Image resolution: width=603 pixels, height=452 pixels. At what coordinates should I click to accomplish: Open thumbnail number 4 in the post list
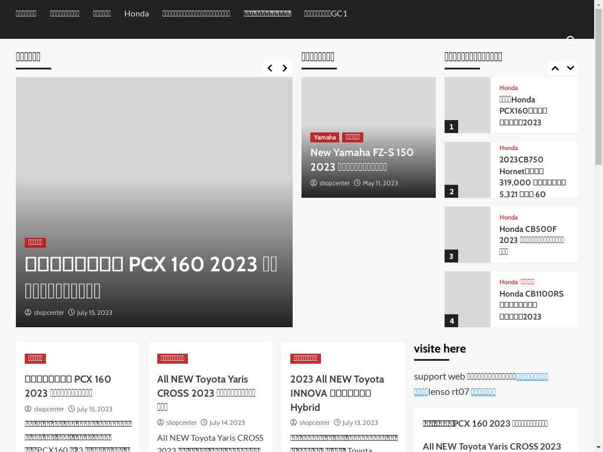coord(467,300)
